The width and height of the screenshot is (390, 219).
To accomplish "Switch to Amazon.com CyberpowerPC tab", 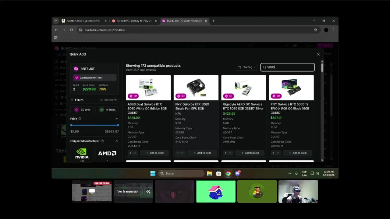I will tap(83, 21).
